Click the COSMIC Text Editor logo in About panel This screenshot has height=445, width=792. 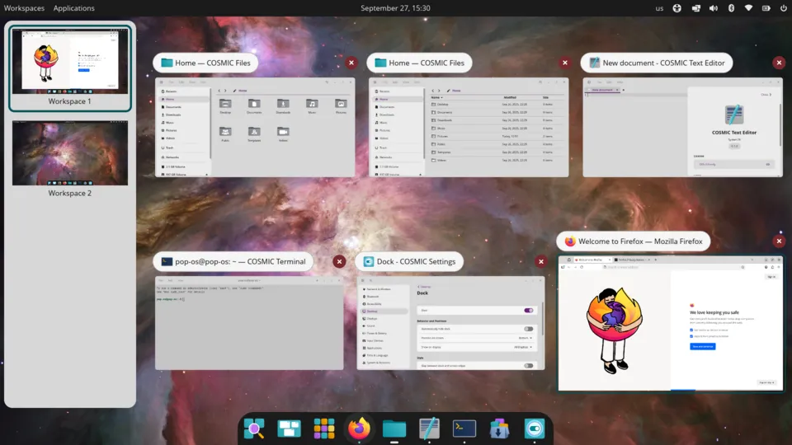tap(734, 115)
